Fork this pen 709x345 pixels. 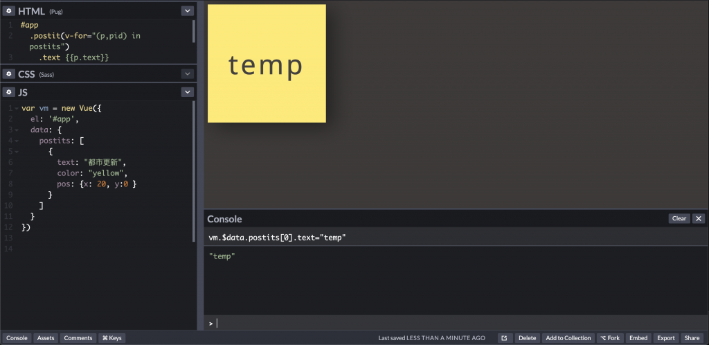pos(611,338)
